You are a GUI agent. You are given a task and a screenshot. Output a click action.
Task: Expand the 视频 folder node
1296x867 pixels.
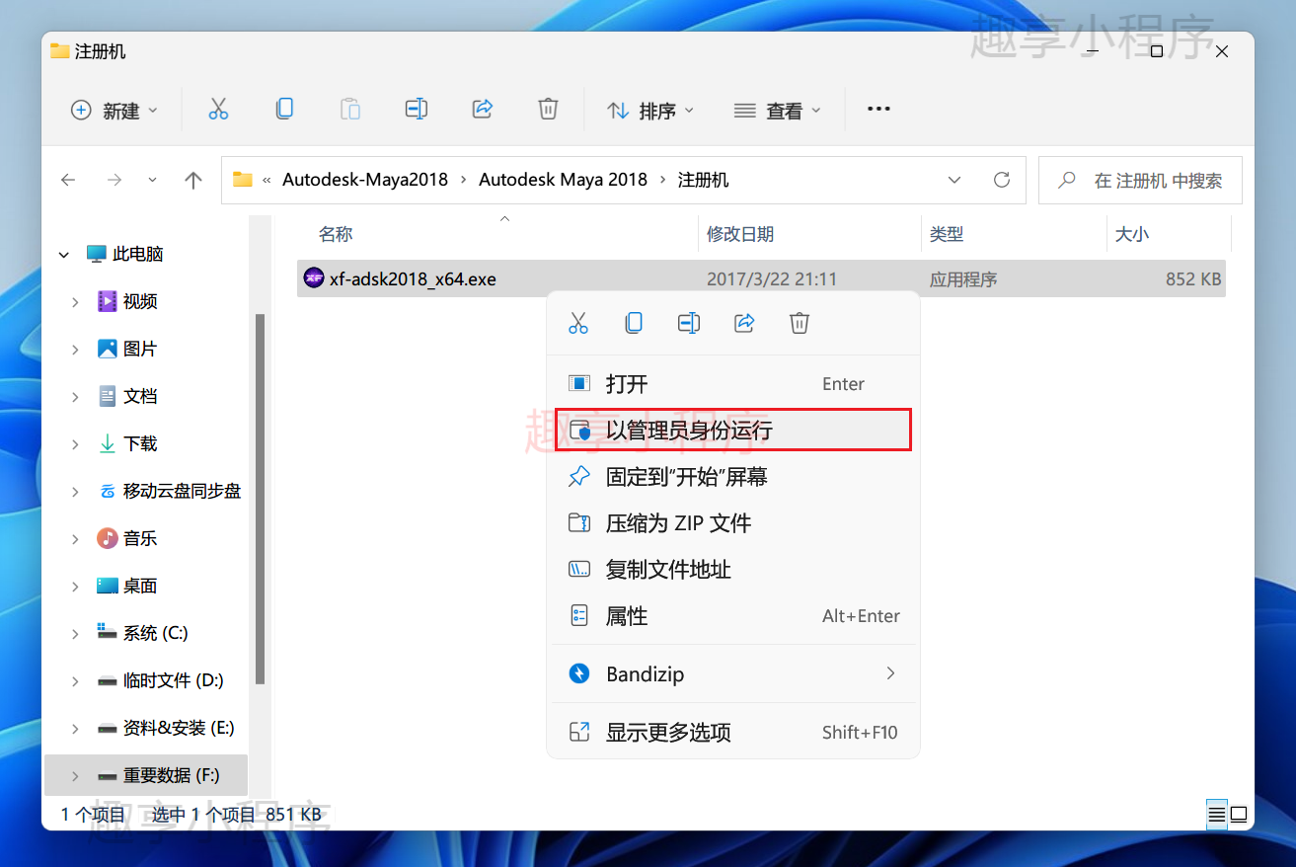click(75, 302)
